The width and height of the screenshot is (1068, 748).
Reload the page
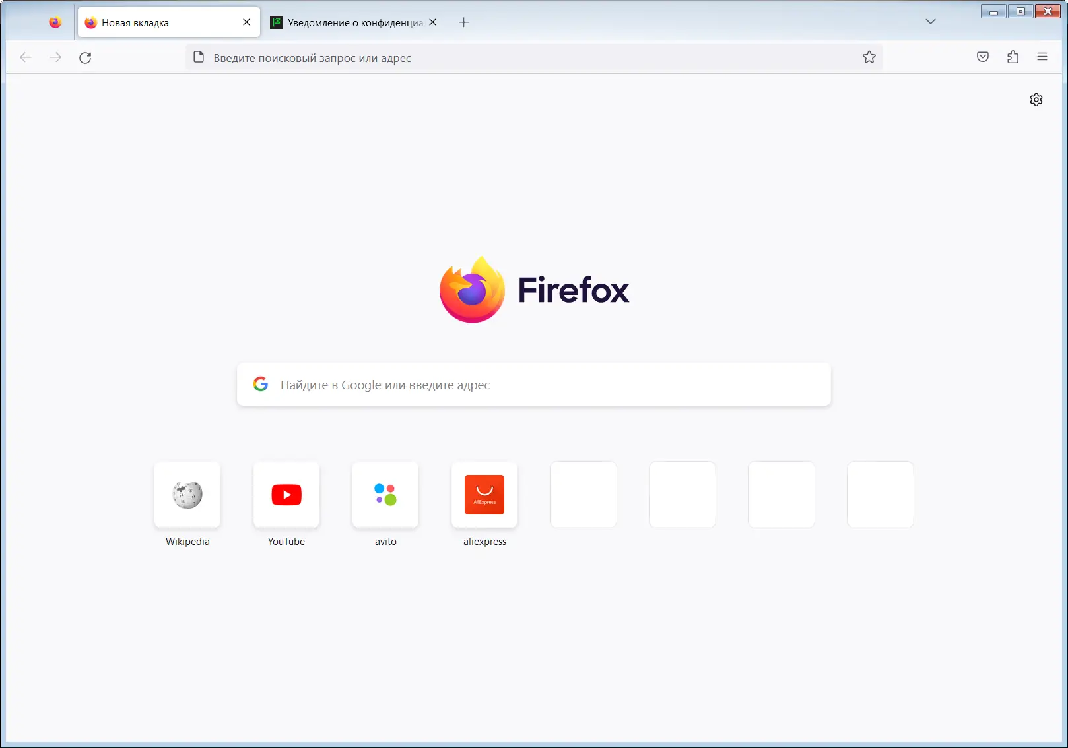point(85,57)
